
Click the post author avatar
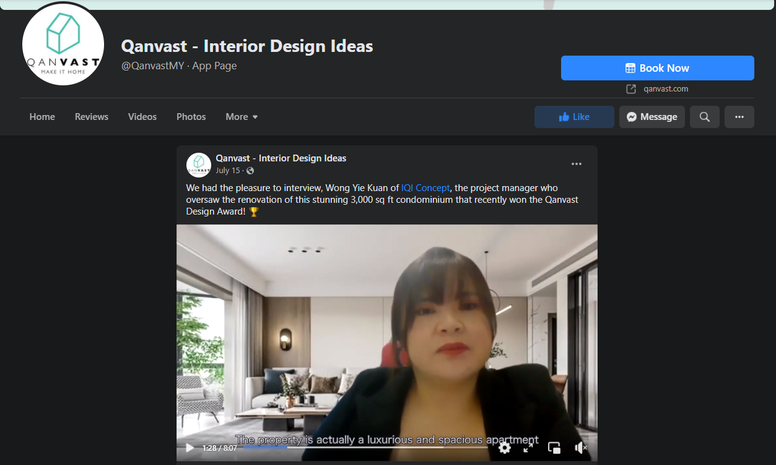pyautogui.click(x=199, y=165)
